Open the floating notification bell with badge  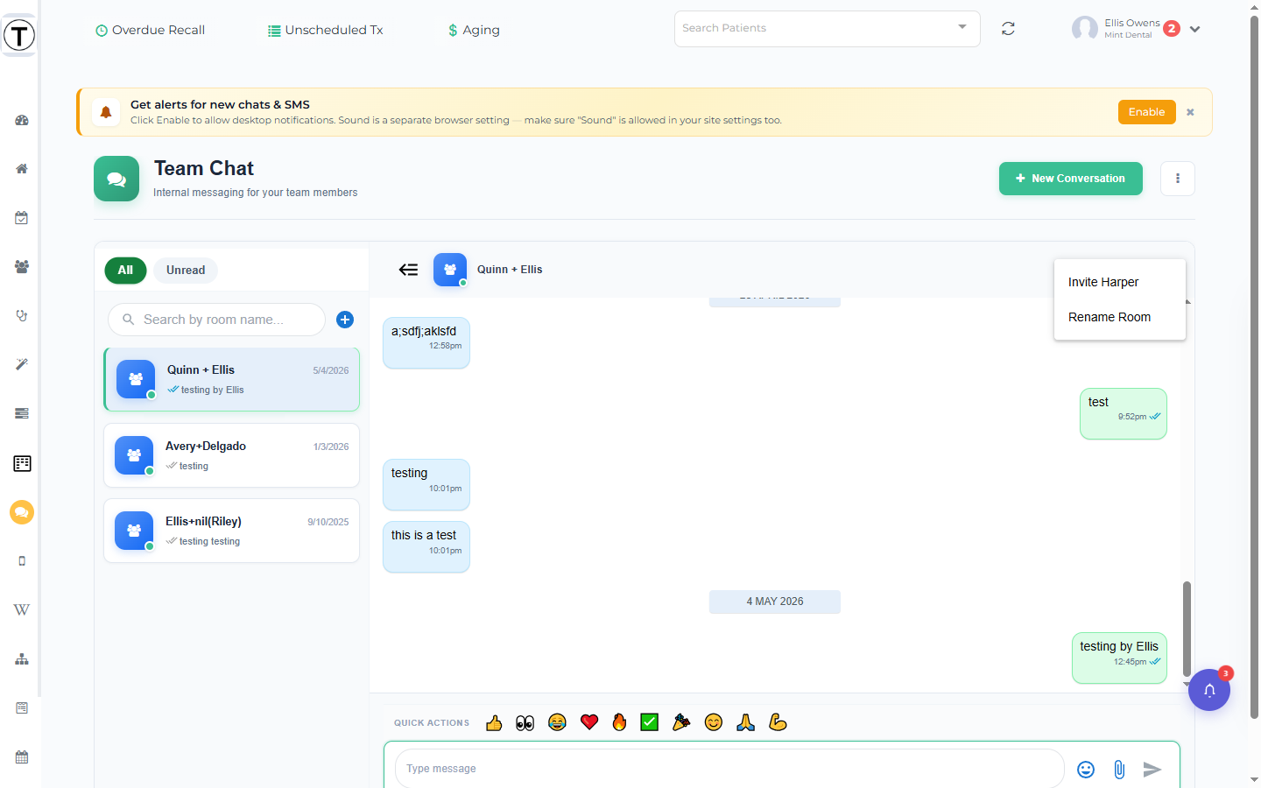coord(1209,690)
